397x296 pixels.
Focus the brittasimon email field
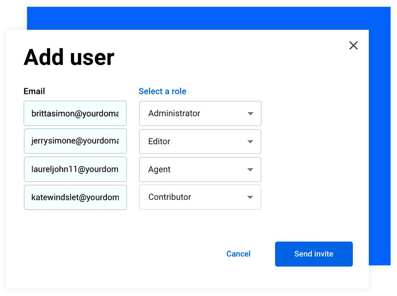pyautogui.click(x=75, y=114)
